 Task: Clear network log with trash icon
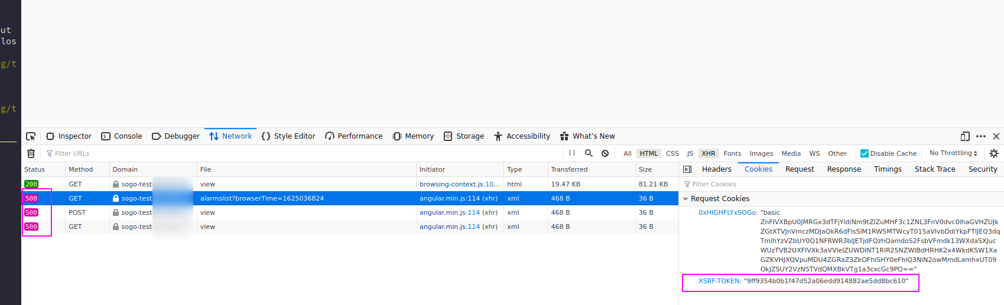[x=31, y=153]
